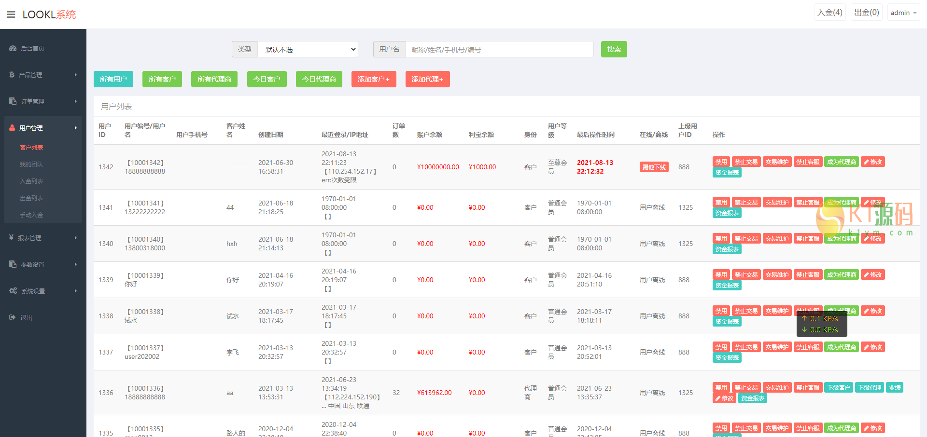
Task: Click phone 13800318000 in user 1340 row
Action: coord(145,248)
